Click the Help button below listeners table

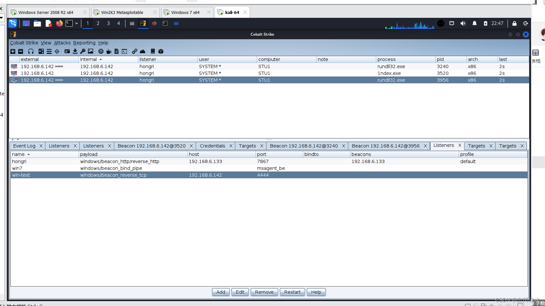tap(316, 292)
